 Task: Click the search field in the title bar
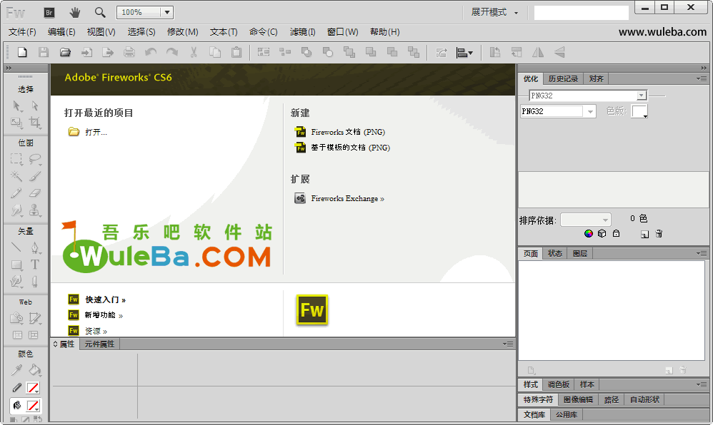coord(581,12)
